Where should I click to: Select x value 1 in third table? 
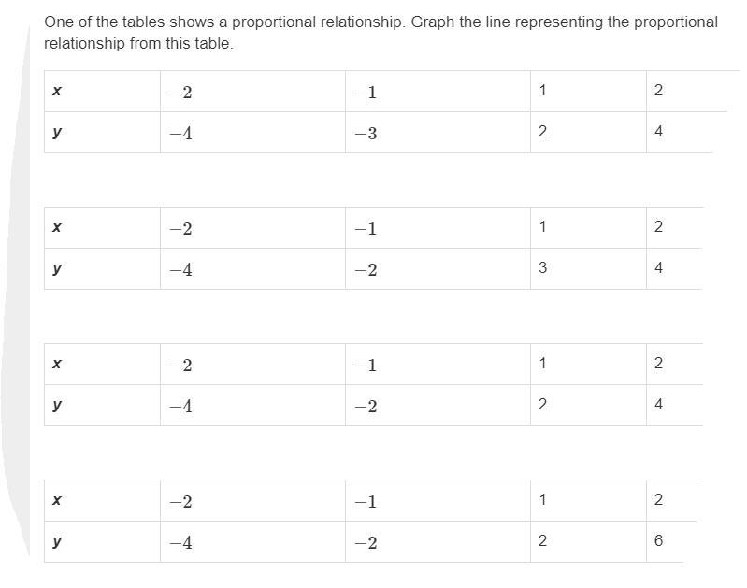pos(542,363)
